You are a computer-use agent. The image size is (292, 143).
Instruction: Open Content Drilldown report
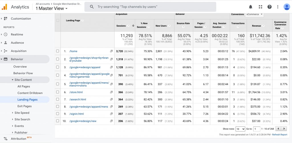click(x=30, y=93)
